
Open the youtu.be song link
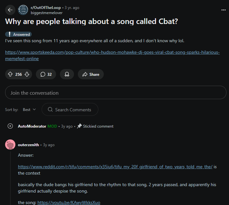(x=69, y=202)
